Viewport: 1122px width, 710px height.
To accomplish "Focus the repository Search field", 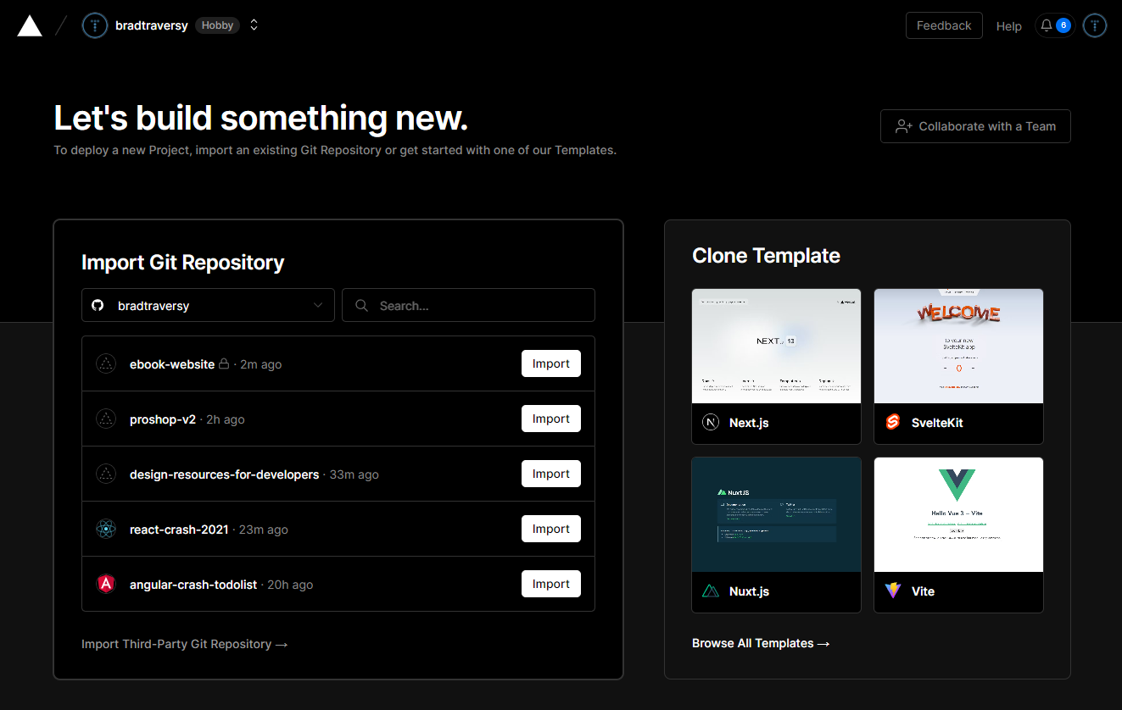I will 468,305.
